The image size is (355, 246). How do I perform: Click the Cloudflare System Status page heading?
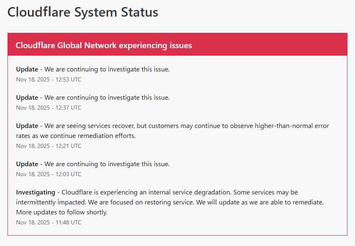pyautogui.click(x=83, y=12)
